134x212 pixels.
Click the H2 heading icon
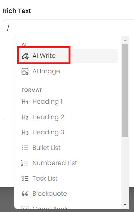coord(25,117)
